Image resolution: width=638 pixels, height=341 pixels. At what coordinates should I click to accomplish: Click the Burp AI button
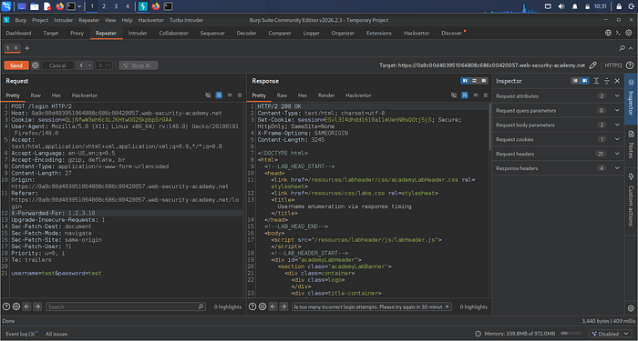[x=139, y=65]
